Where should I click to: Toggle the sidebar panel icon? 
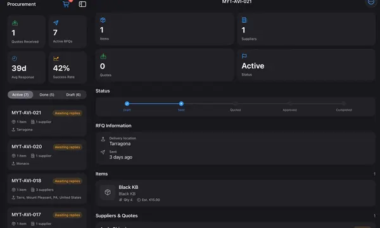pos(82,4)
